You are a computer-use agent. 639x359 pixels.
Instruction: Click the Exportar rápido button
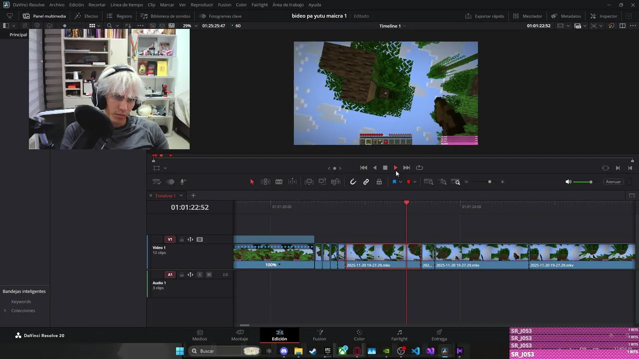(484, 16)
